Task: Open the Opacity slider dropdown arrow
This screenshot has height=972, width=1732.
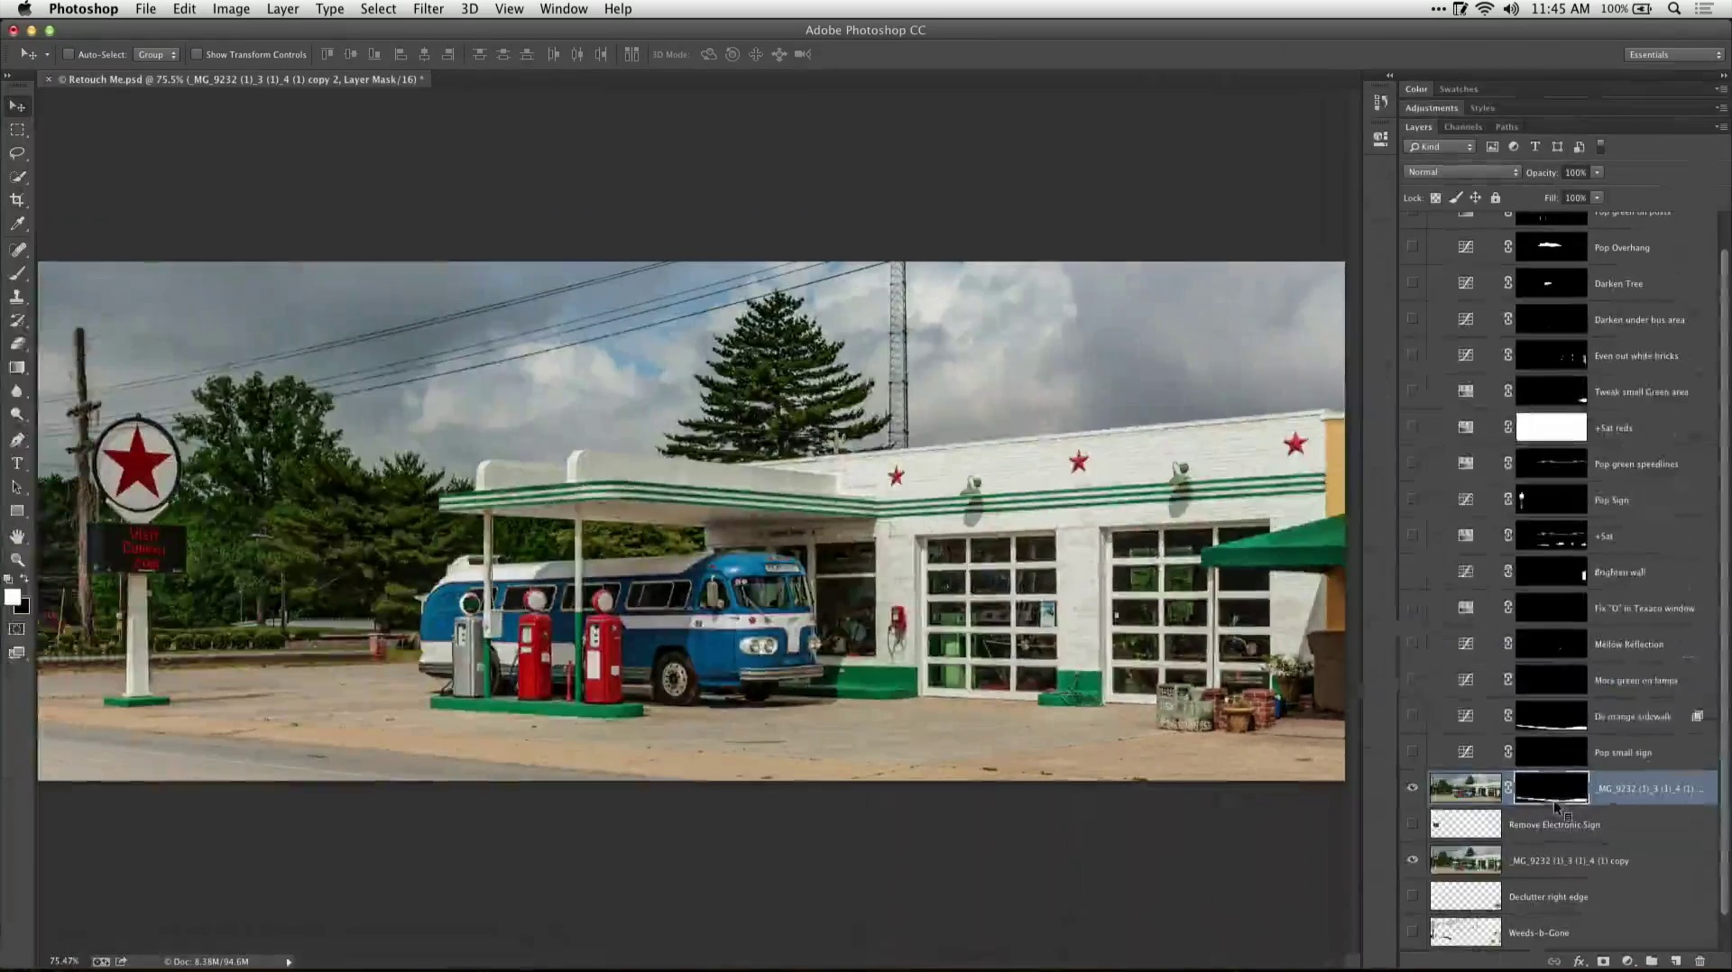Action: [1598, 172]
